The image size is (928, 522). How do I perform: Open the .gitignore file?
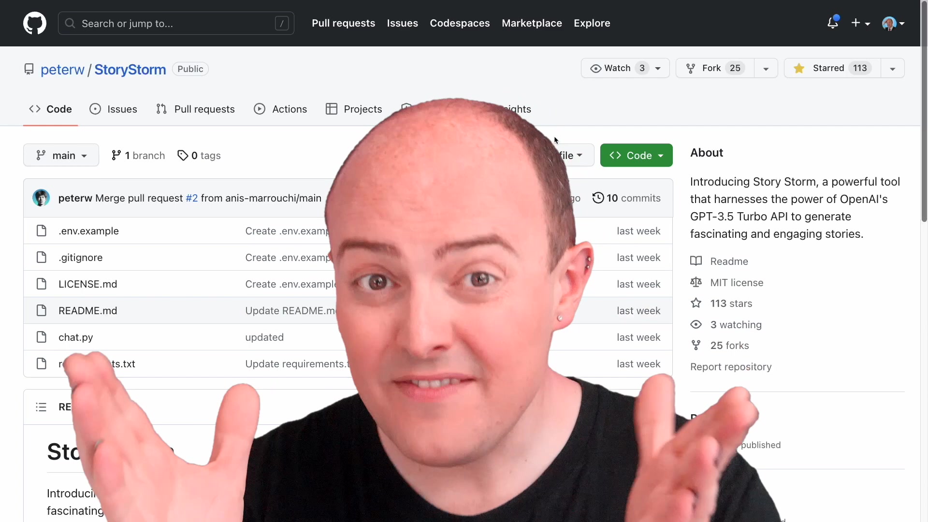pos(81,258)
